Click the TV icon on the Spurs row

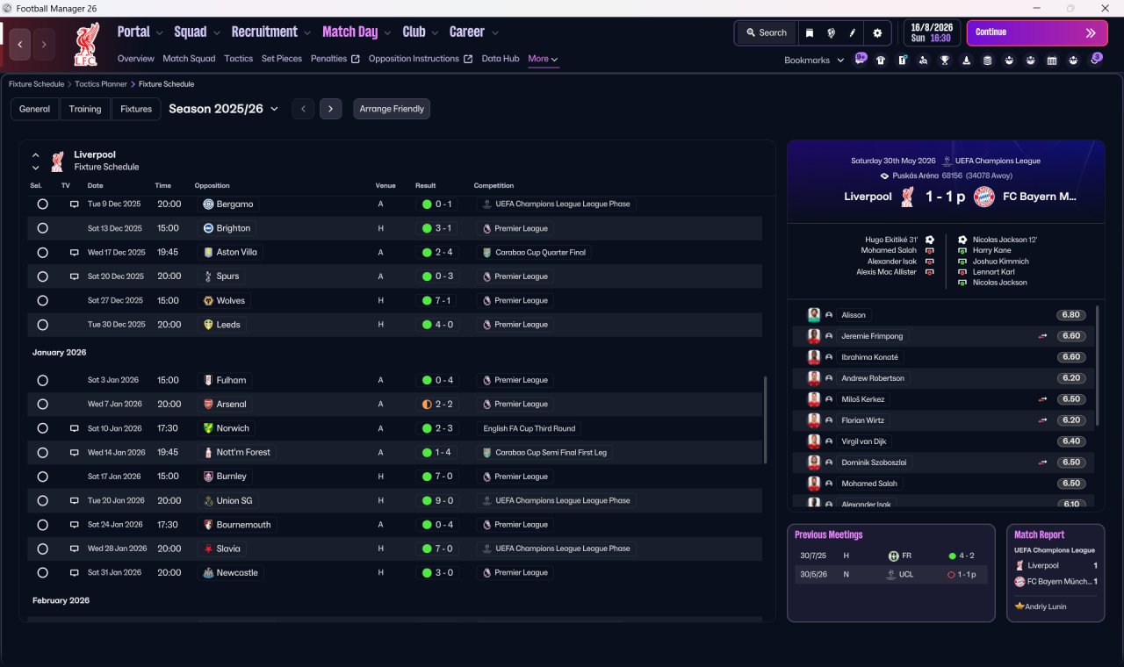point(75,276)
